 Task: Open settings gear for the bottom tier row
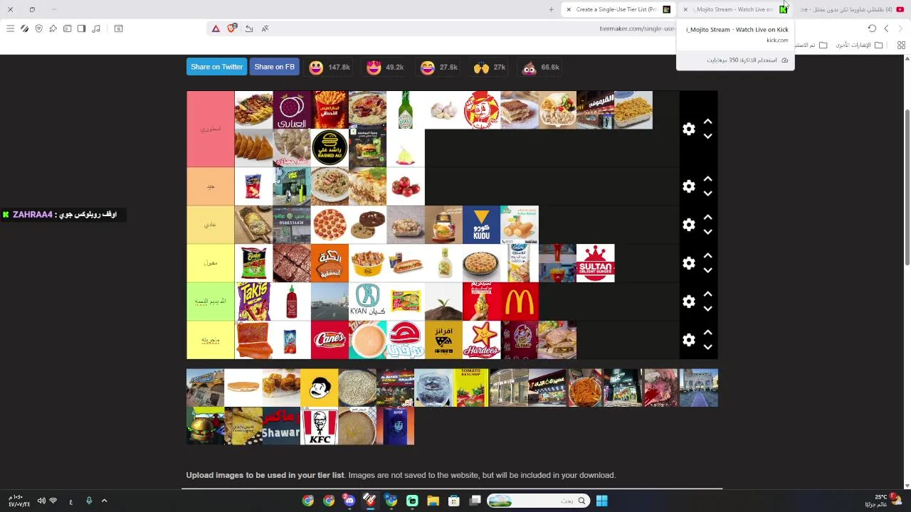(688, 340)
